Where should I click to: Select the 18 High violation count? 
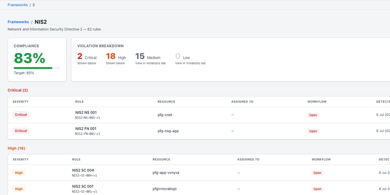pyautogui.click(x=116, y=57)
